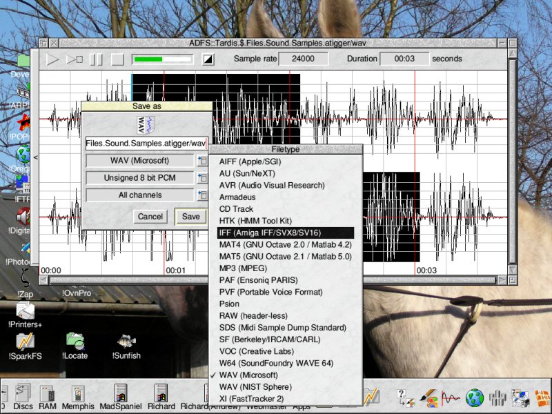
Task: Open the Memphis drive icon
Action: coord(78,397)
